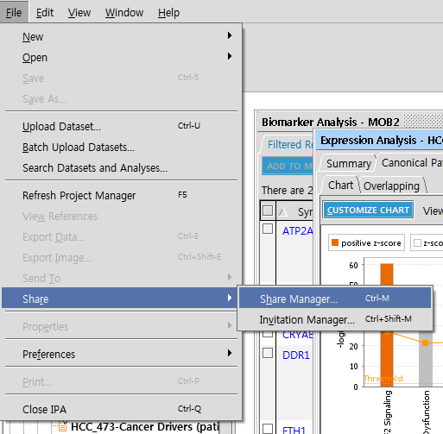
Task: Switch to the Canonical Pathways tab
Action: (412, 163)
